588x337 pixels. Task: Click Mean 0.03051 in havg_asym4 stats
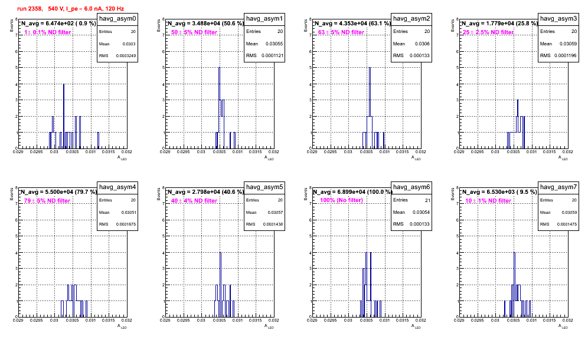pyautogui.click(x=117, y=212)
